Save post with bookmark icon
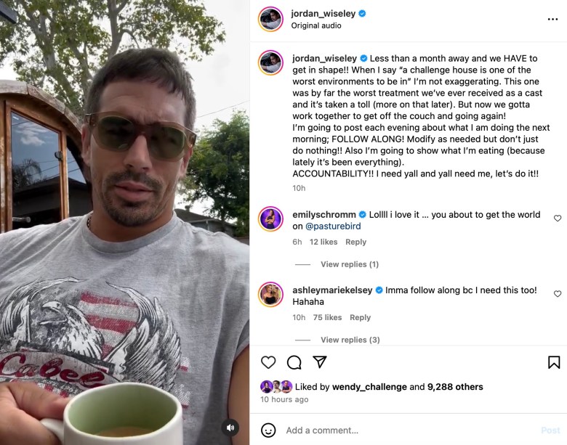Screen dimensions: 567x445 click(554, 362)
